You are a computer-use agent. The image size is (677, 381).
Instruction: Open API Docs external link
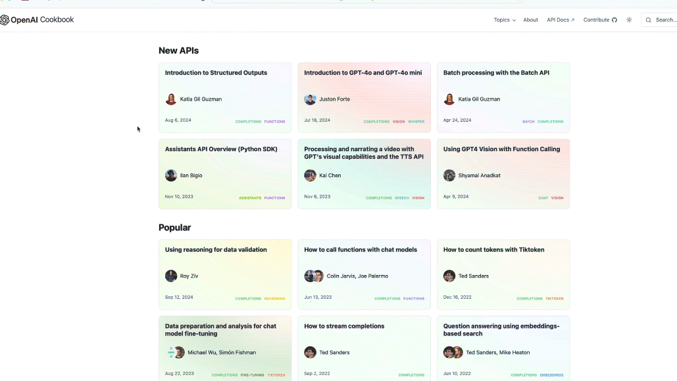[561, 20]
